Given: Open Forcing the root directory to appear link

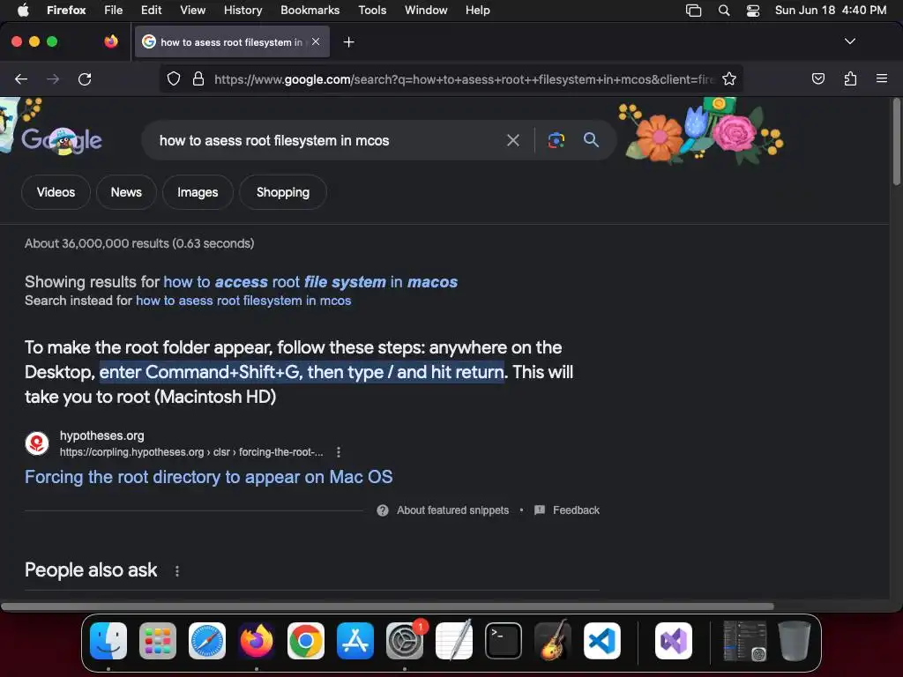Looking at the screenshot, I should 208,477.
